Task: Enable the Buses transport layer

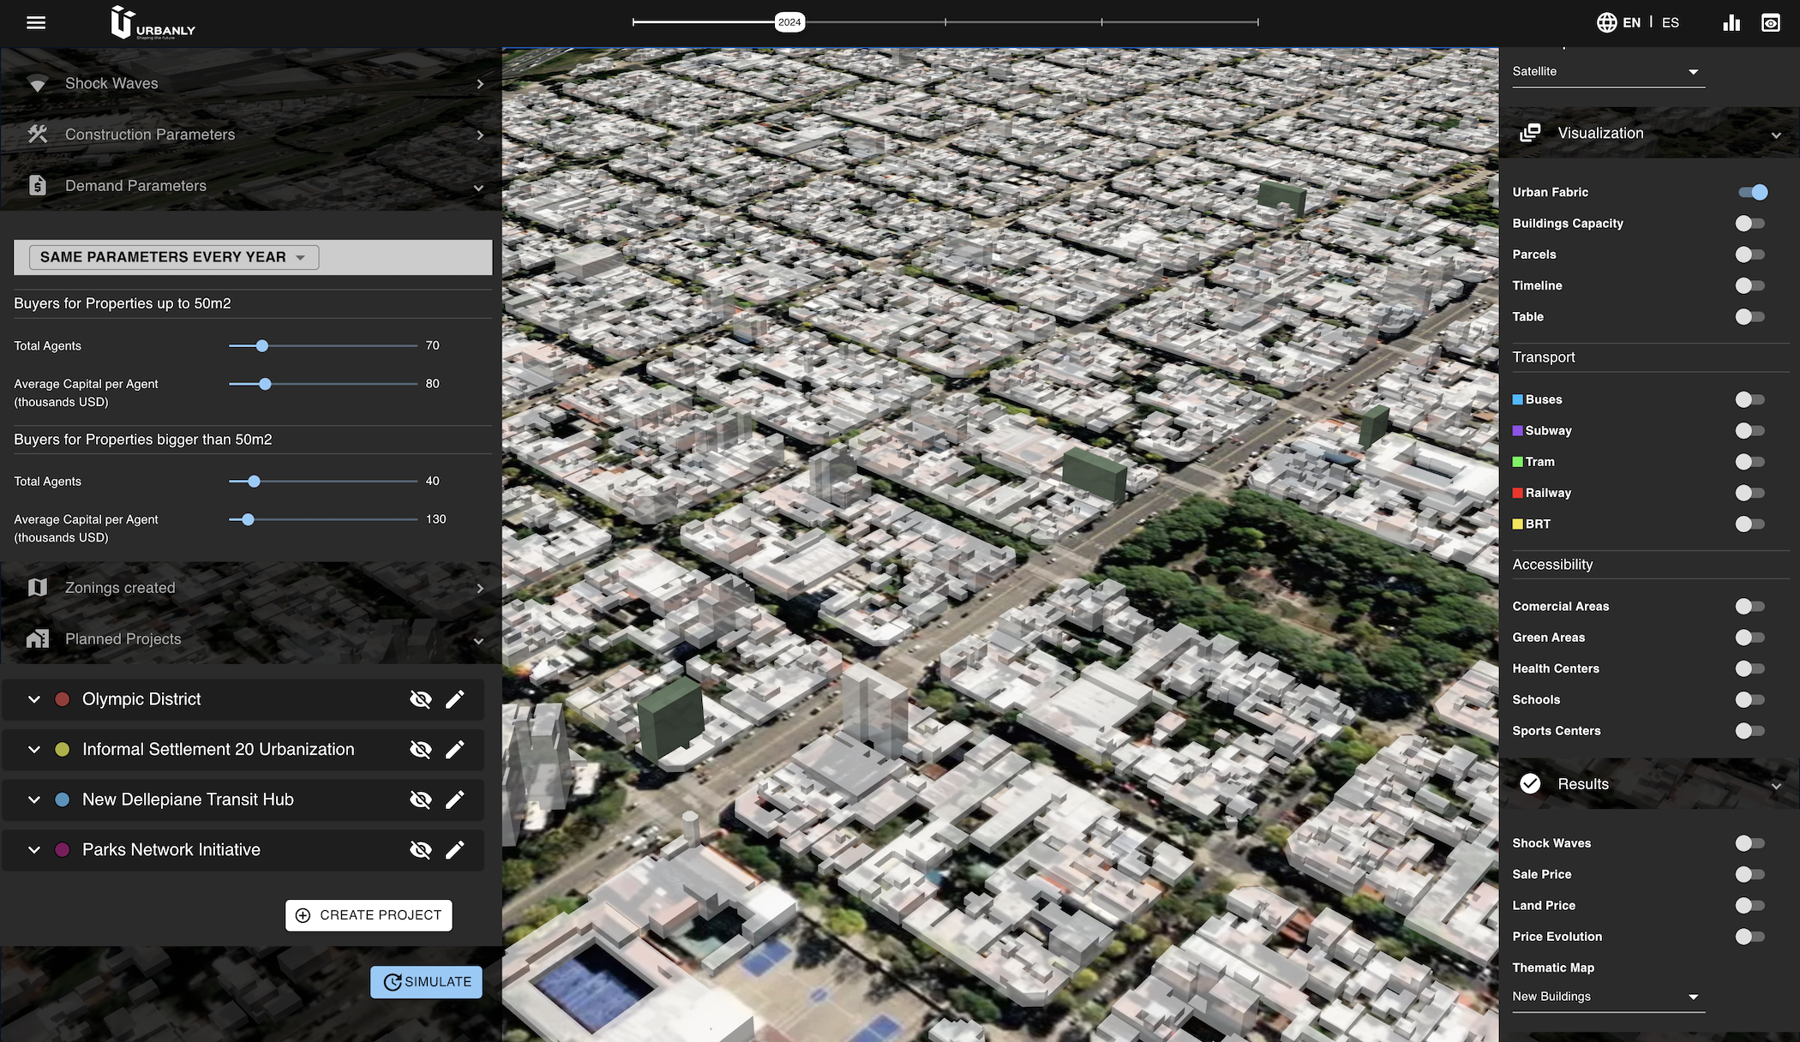Action: (x=1750, y=399)
